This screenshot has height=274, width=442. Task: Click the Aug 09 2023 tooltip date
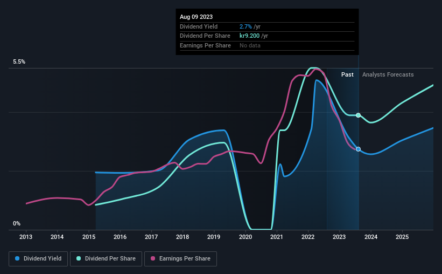196,17
